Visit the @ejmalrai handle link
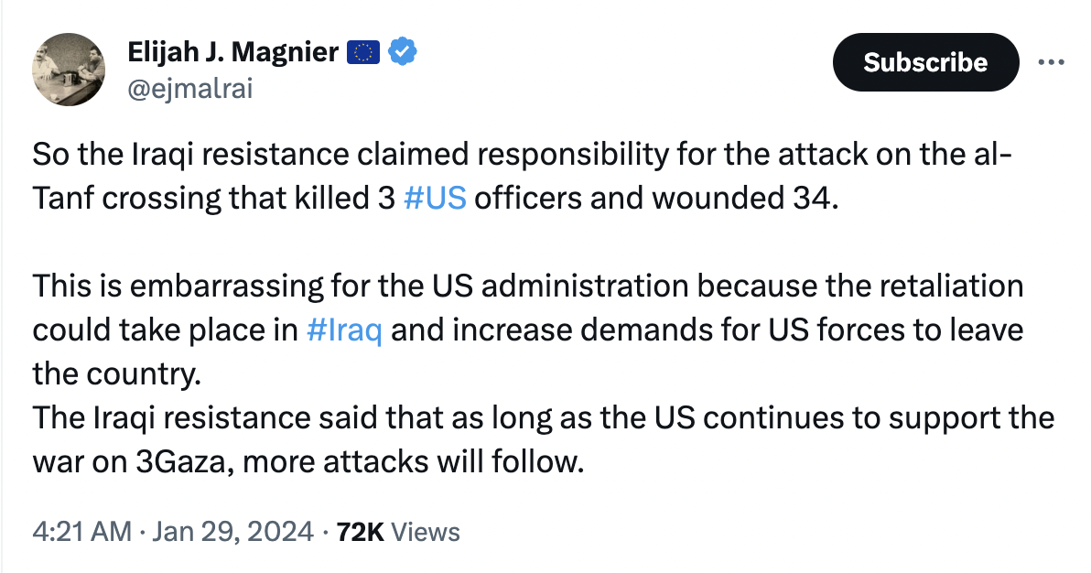 [x=190, y=89]
